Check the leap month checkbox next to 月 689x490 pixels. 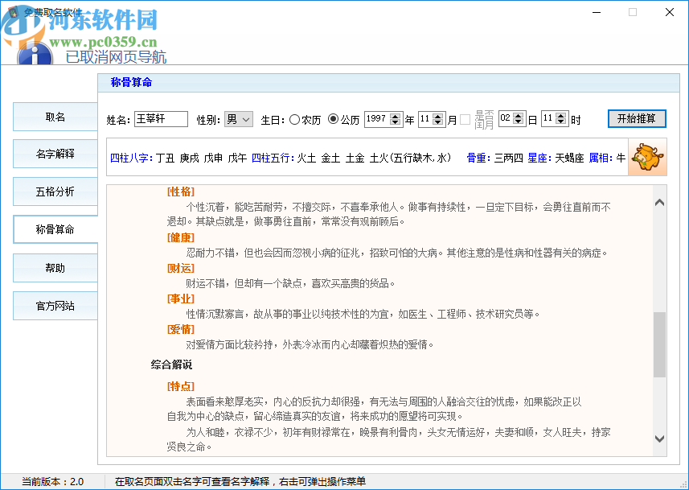(x=465, y=117)
